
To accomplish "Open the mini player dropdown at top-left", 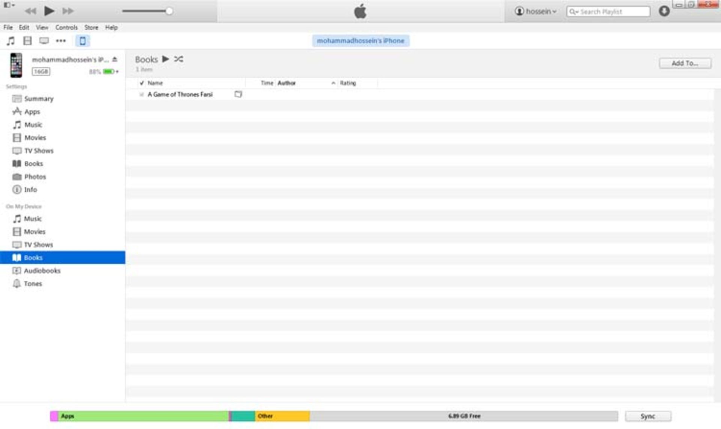I will coord(9,5).
